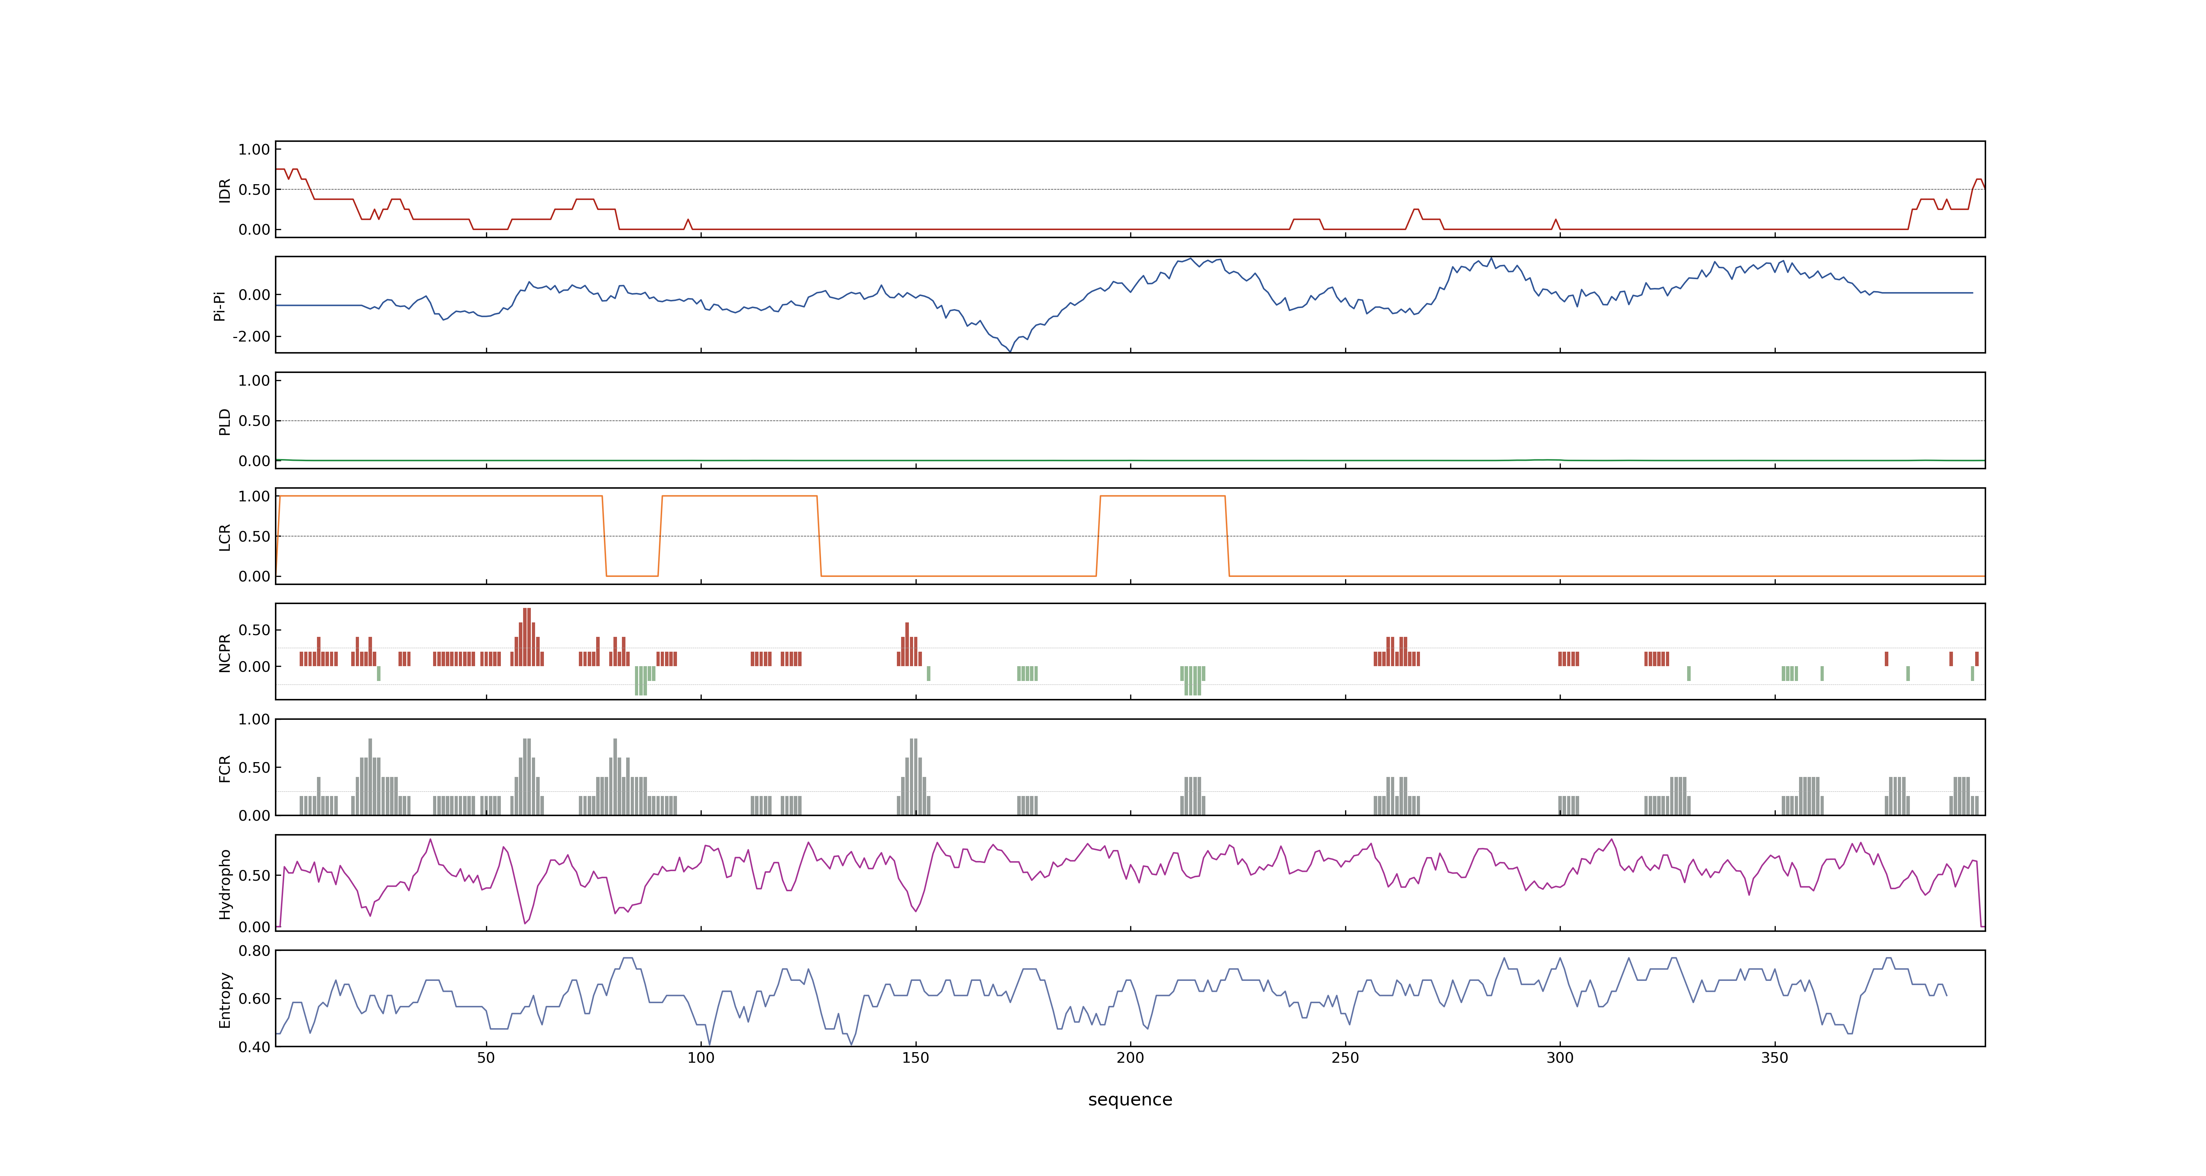Click x-axis tick label 350
Image resolution: width=2206 pixels, height=1176 pixels.
click(1774, 1058)
